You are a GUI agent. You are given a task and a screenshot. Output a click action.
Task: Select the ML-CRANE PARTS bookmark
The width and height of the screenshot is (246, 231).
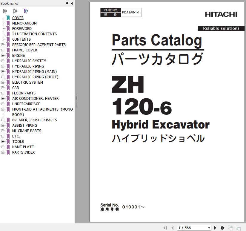point(27,131)
